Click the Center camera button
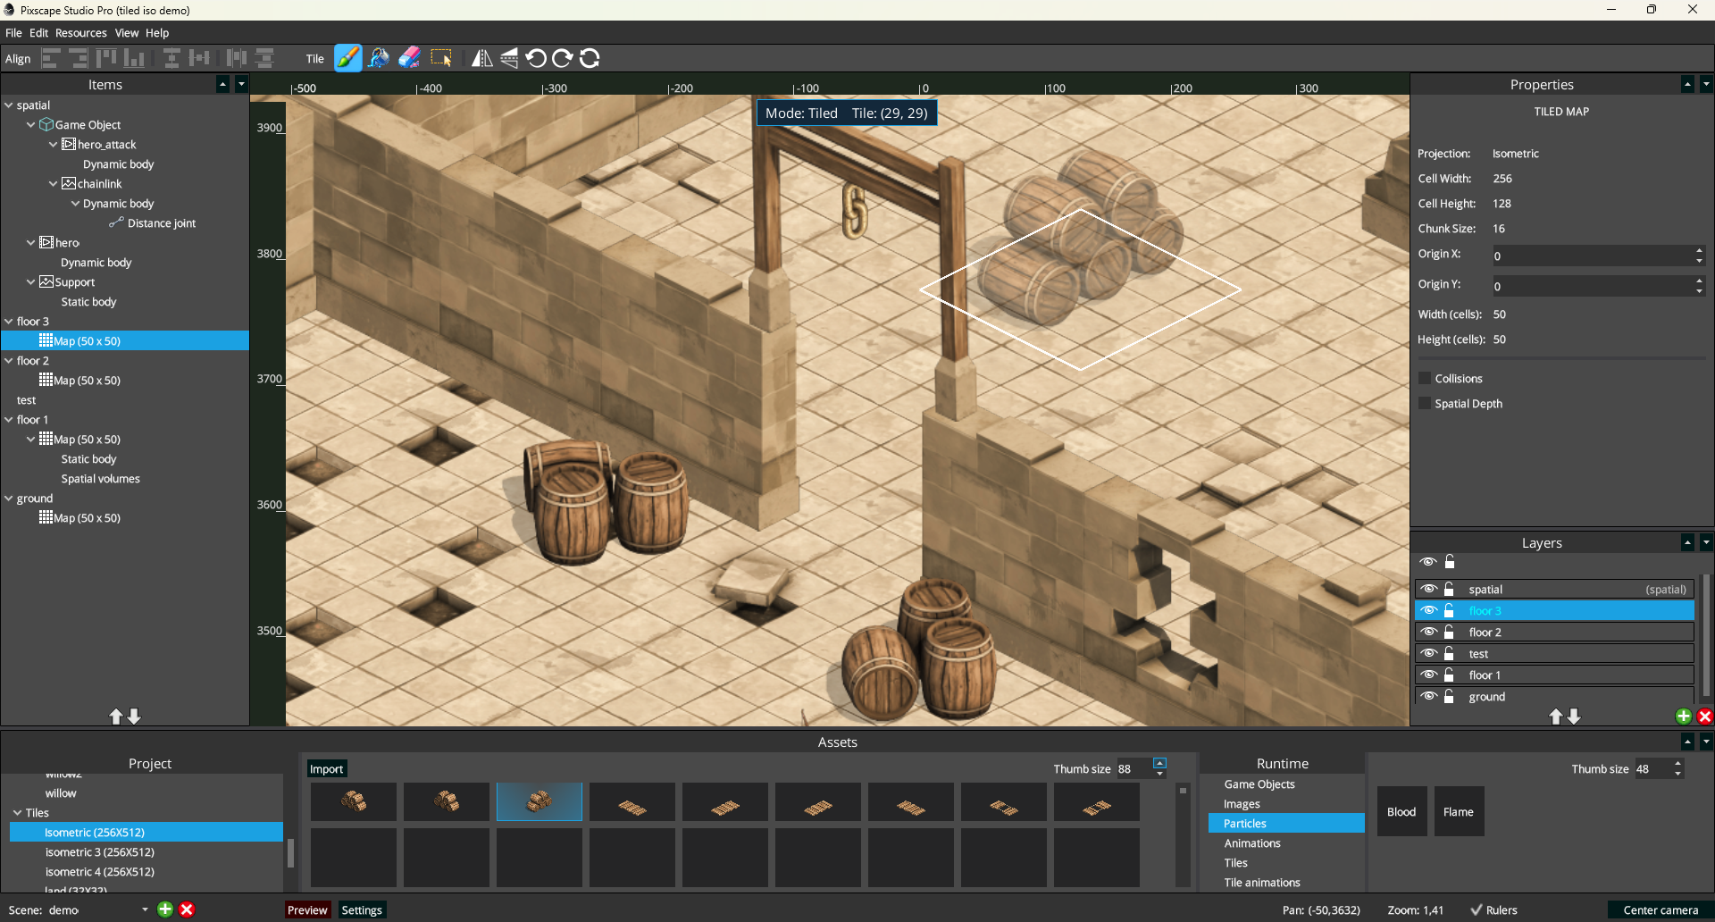 click(x=1661, y=910)
